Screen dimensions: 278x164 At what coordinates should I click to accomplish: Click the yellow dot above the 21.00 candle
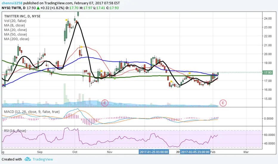[81, 47]
